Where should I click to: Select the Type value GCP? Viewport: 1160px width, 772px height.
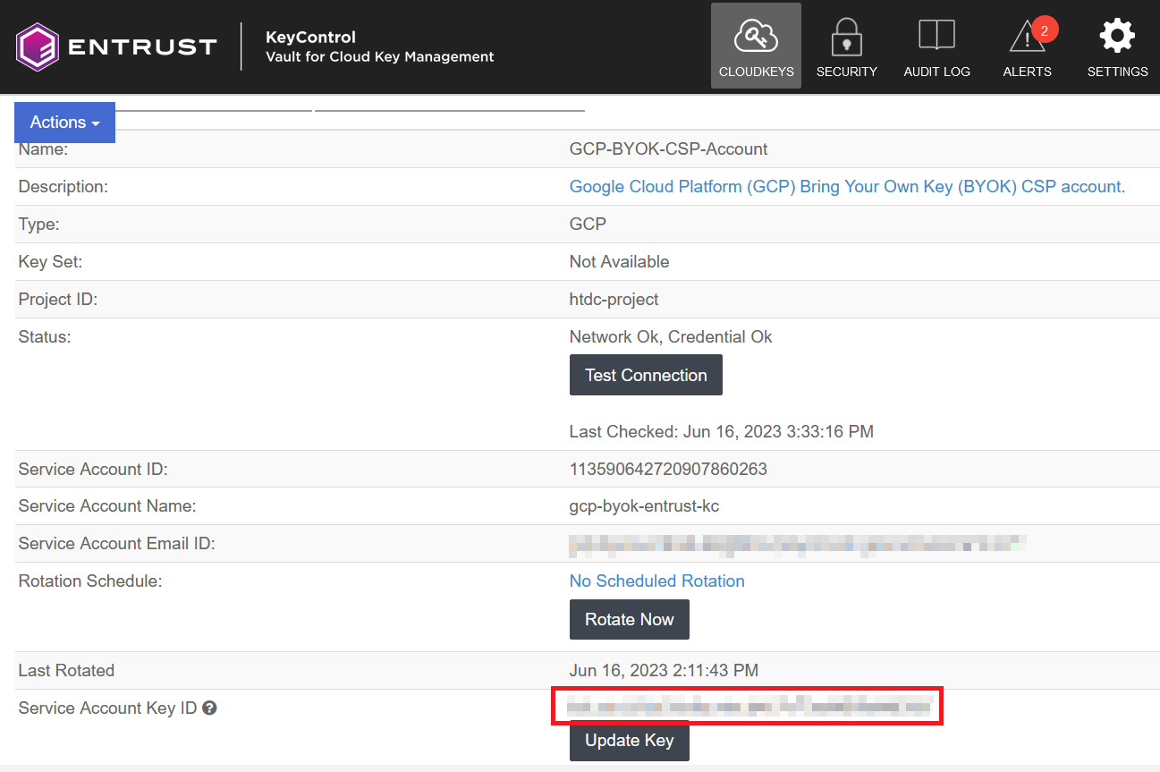pos(588,224)
